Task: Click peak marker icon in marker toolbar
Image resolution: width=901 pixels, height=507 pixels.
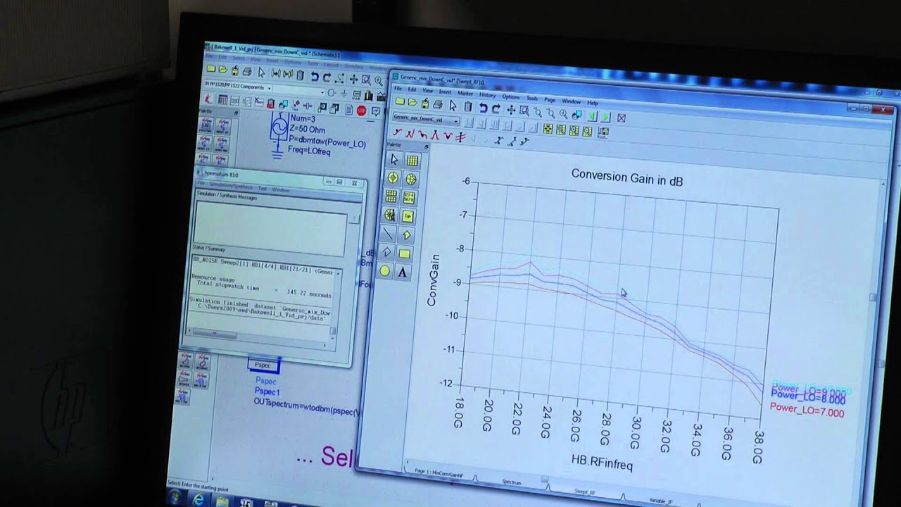Action: tap(435, 135)
